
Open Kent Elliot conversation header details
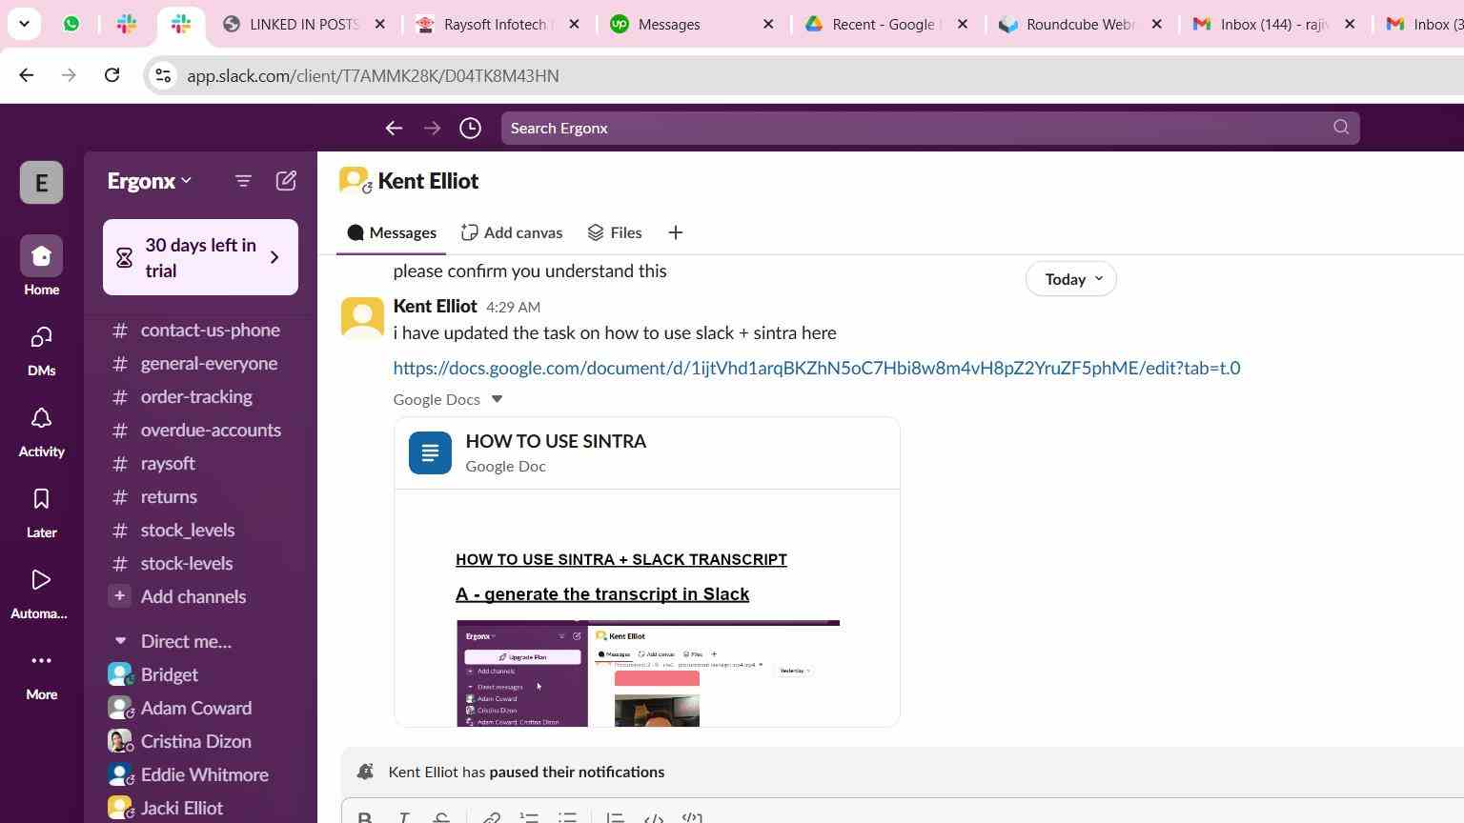click(x=410, y=181)
